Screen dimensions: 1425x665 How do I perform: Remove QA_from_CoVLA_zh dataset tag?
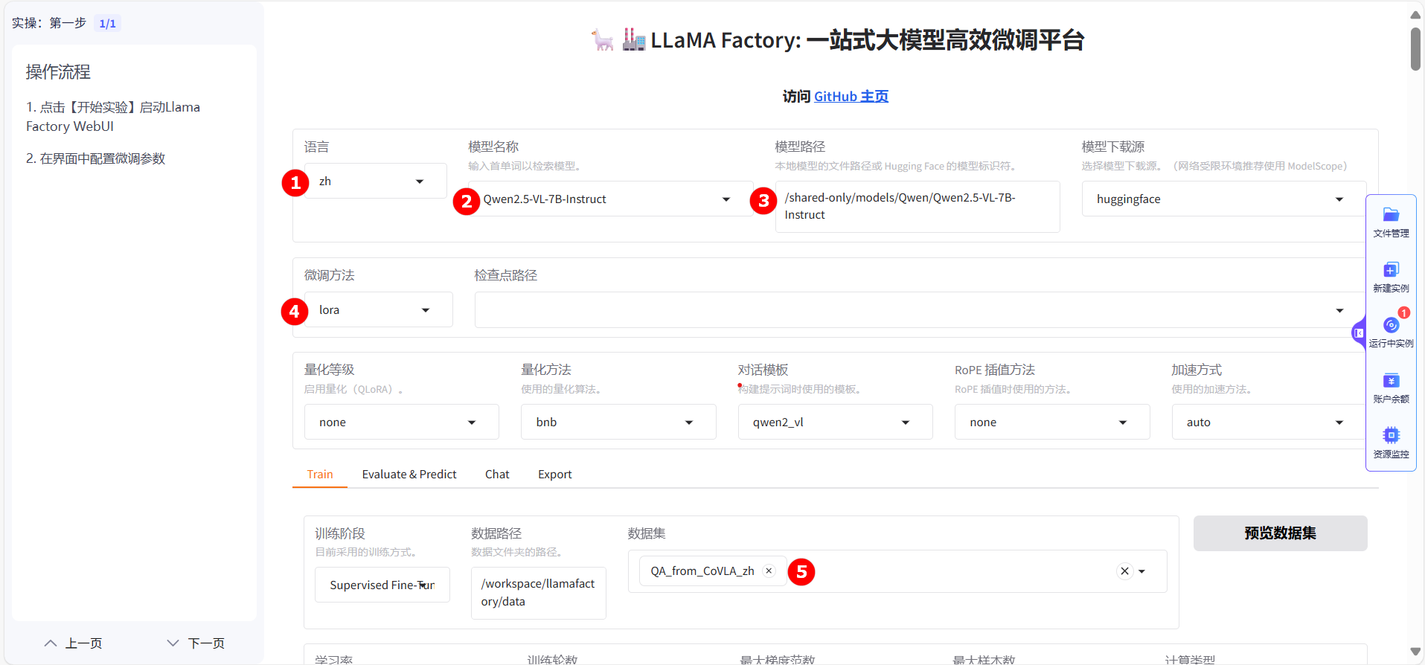769,571
